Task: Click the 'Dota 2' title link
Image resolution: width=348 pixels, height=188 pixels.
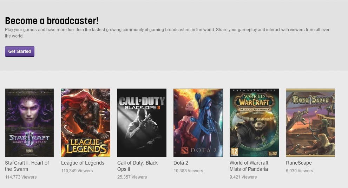Action: click(181, 163)
